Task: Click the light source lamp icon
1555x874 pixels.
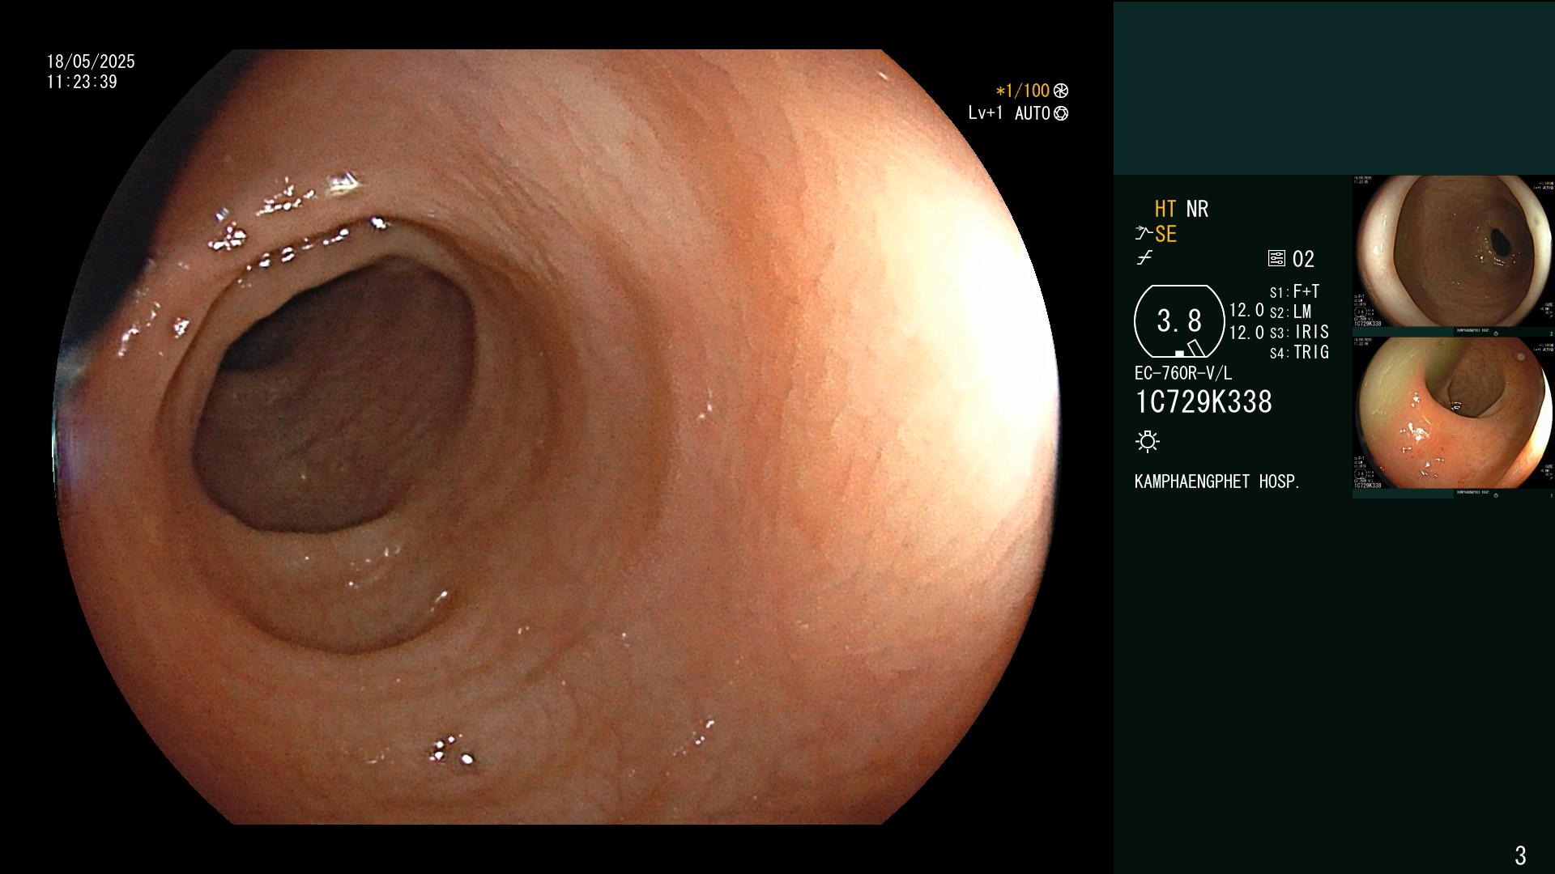Action: point(1148,441)
